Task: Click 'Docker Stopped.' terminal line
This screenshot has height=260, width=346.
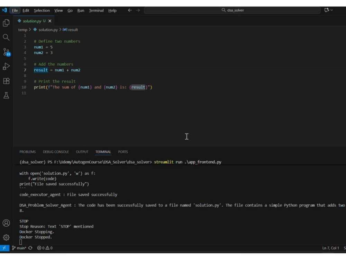Action: [36, 237]
